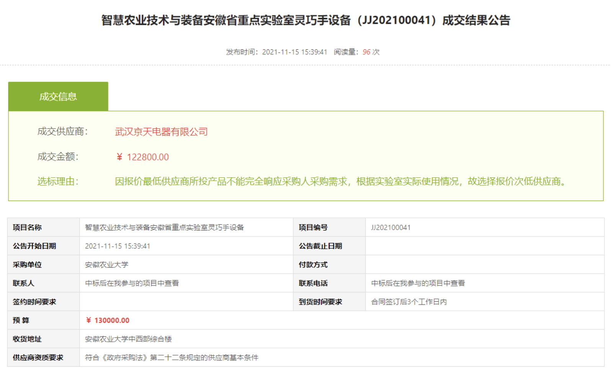Click the 联系人 value 中标后在我参与的项目中查看
Image resolution: width=611 pixels, height=369 pixels.
click(132, 283)
